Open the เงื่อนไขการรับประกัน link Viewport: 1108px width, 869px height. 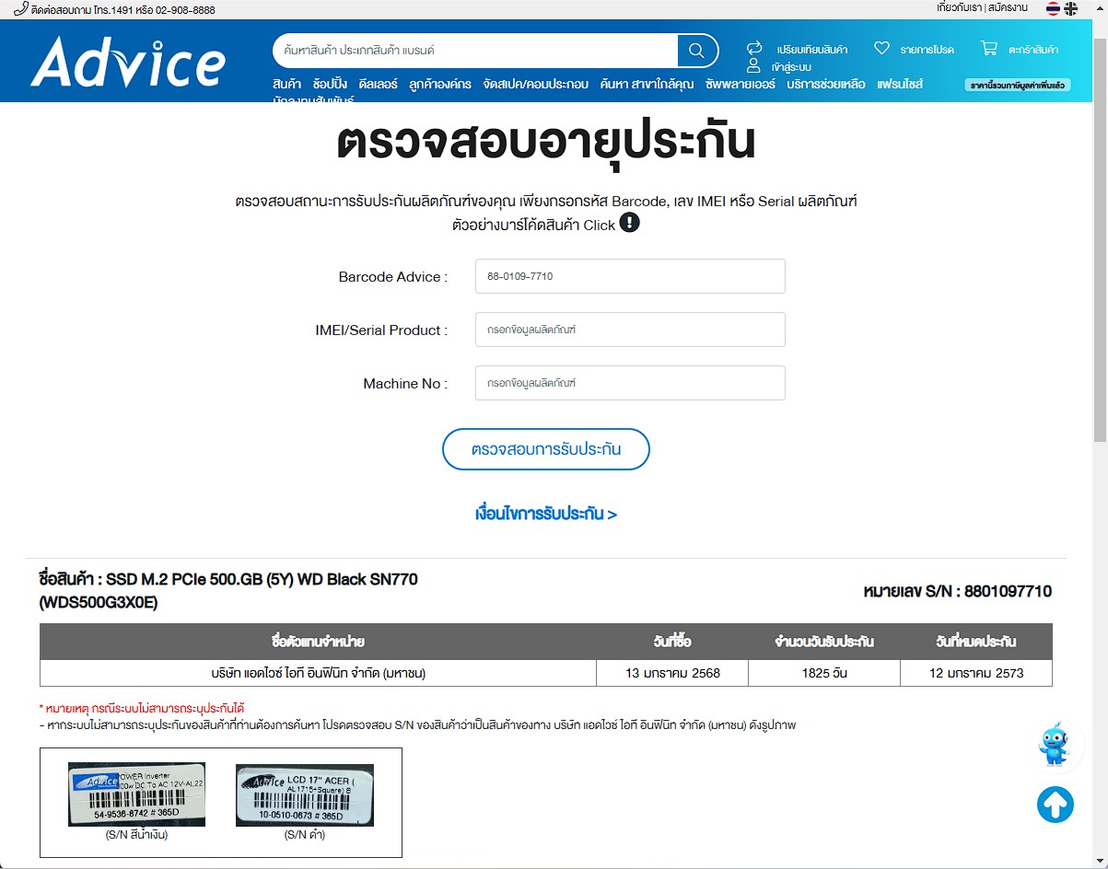546,514
